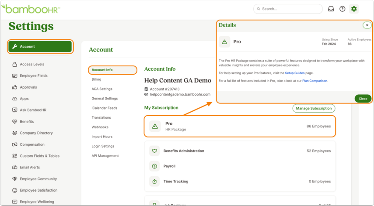
Task: Click the Payroll subscription row
Action: coord(240,166)
